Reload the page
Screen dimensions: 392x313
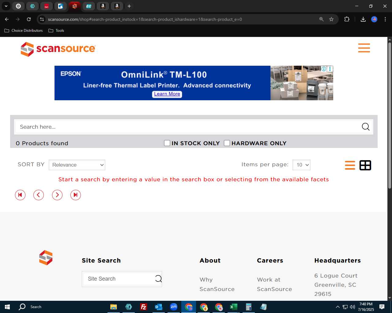tap(29, 19)
